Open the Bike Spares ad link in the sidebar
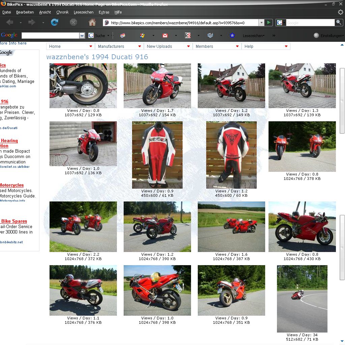 tap(13, 221)
